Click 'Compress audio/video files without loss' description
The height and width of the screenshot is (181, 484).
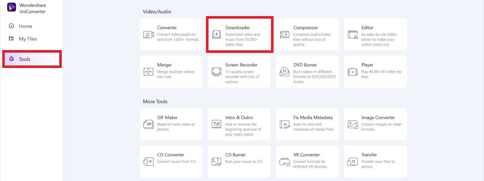(x=312, y=40)
